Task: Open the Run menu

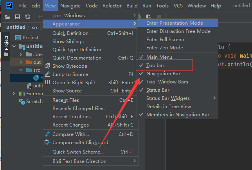Action: tap(147, 6)
